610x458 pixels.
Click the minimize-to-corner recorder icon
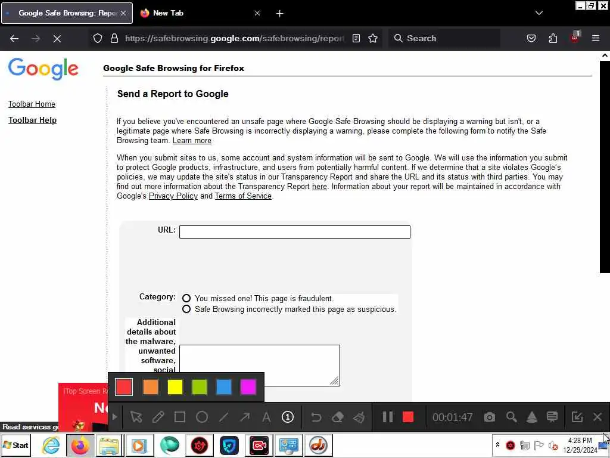coord(577,417)
